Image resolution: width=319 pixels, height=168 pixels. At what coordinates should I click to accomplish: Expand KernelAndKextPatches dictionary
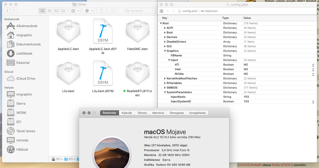click(x=165, y=78)
